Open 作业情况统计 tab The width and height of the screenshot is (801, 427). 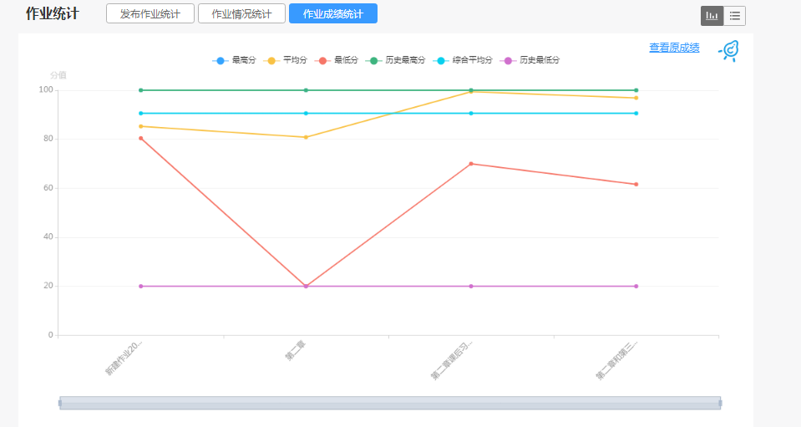241,14
